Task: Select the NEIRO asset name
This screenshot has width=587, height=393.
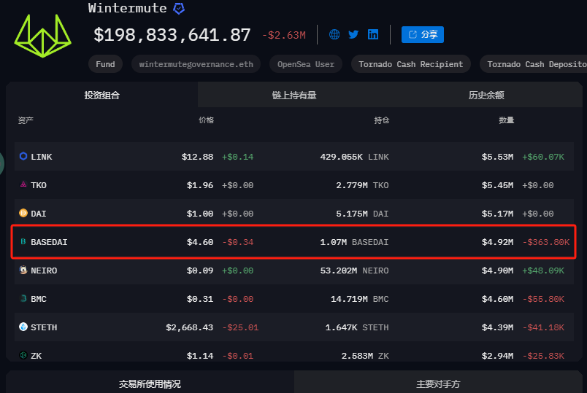Action: 44,271
